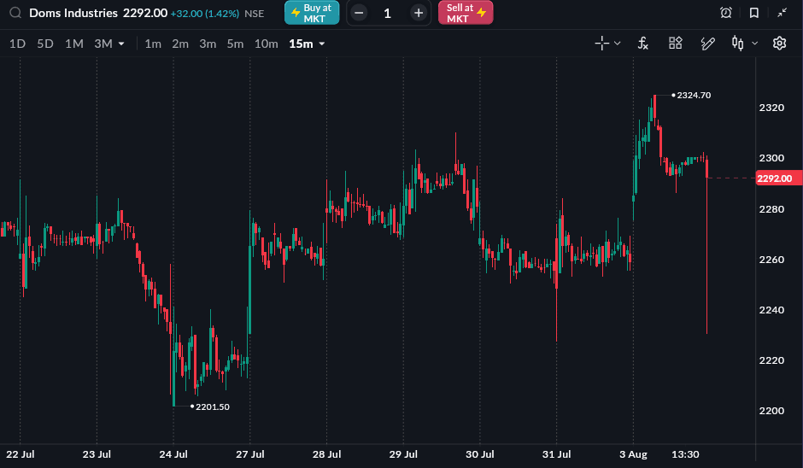Open the price alert clock icon

point(725,13)
